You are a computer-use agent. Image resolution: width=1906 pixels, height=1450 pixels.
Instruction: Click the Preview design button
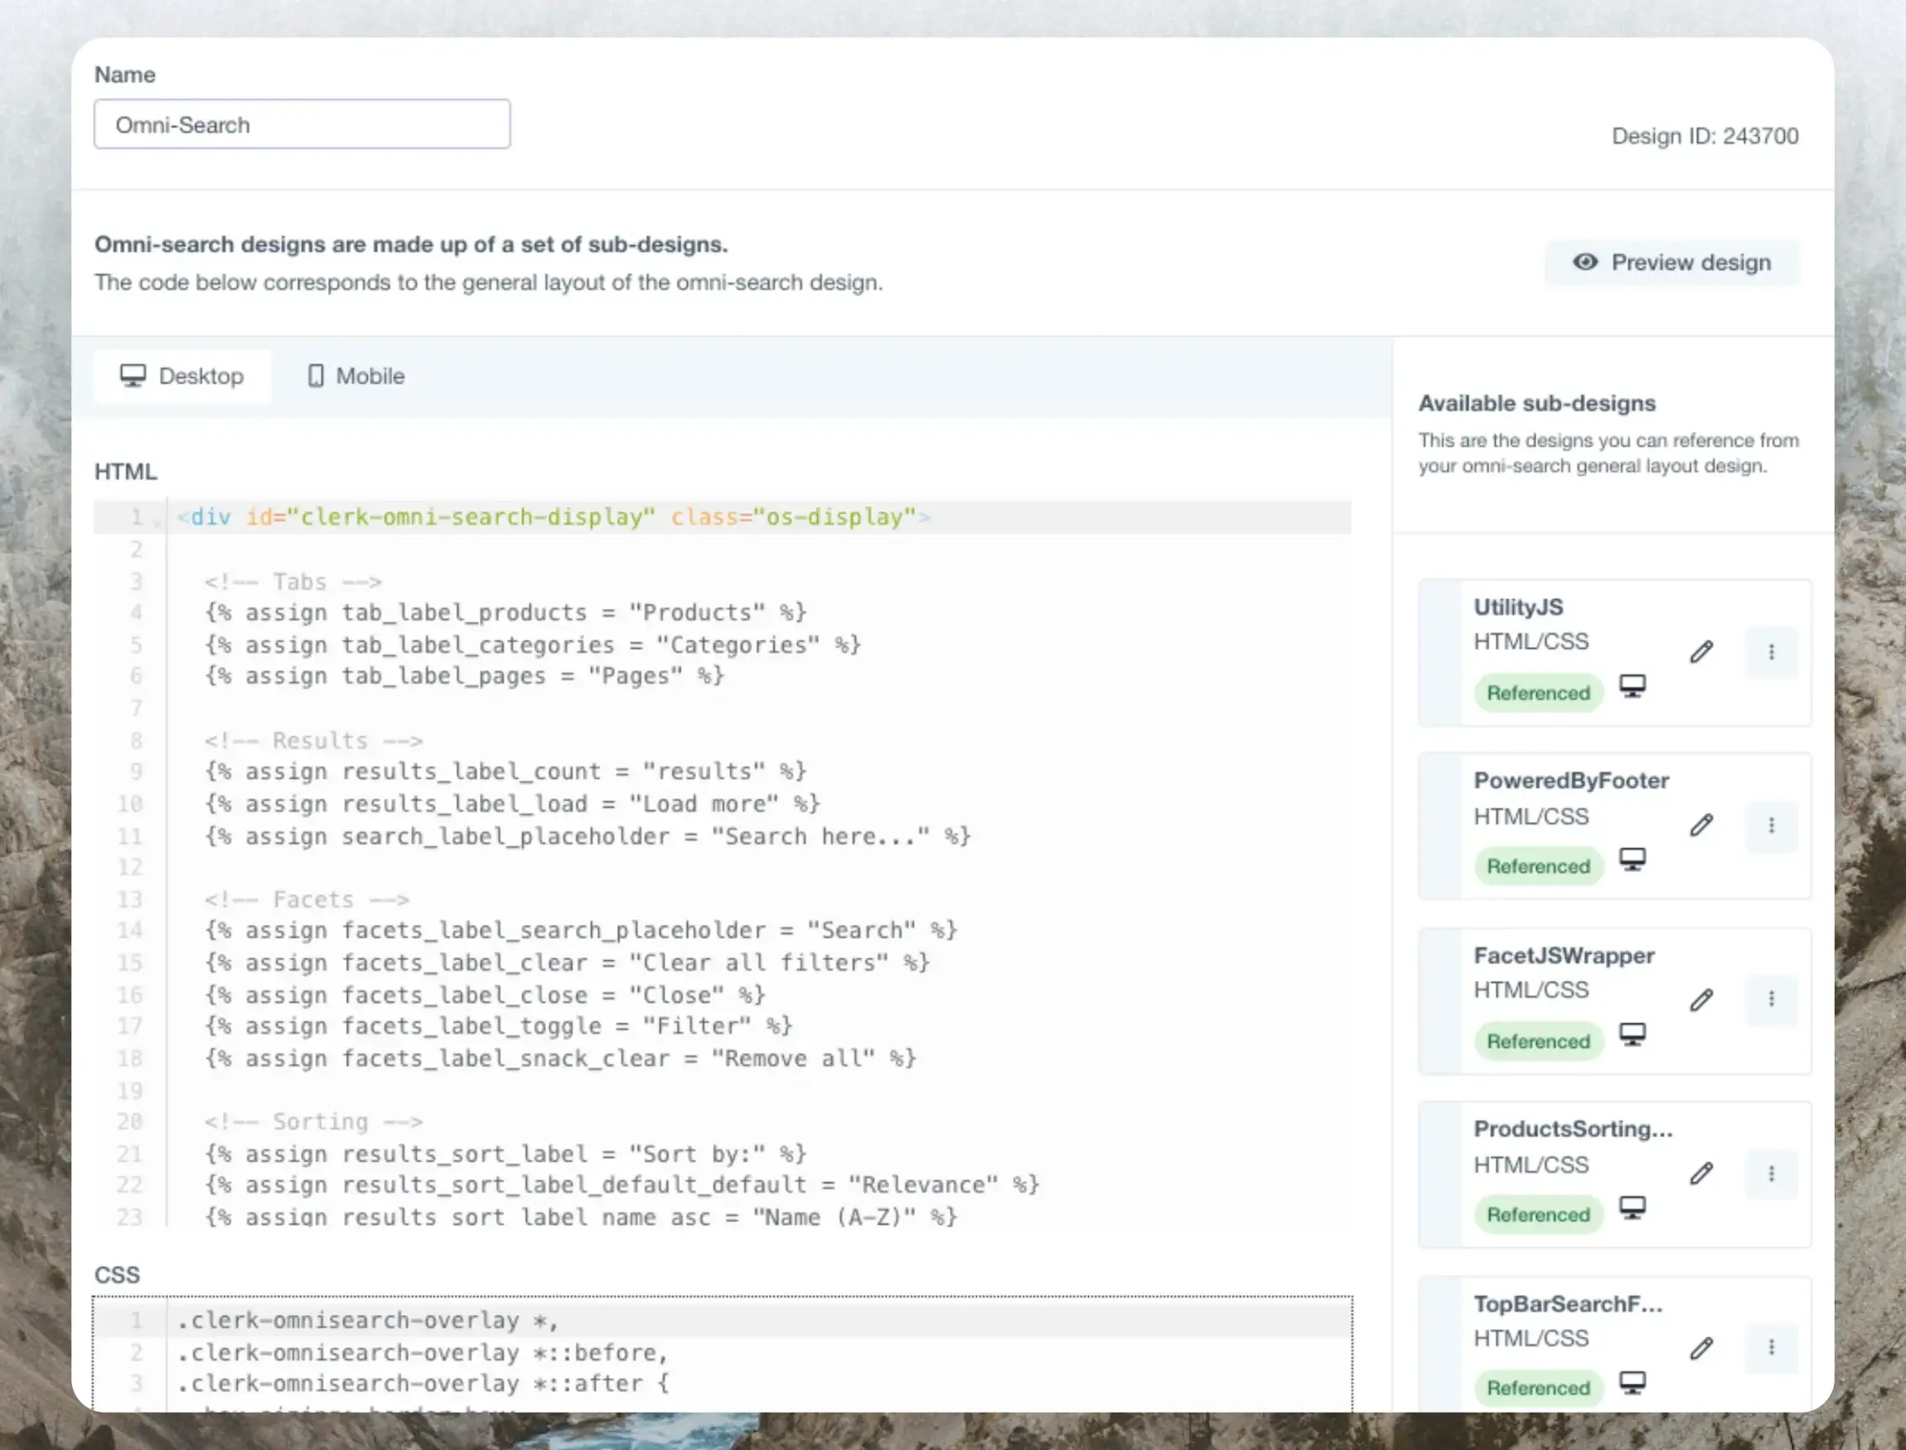[1671, 263]
